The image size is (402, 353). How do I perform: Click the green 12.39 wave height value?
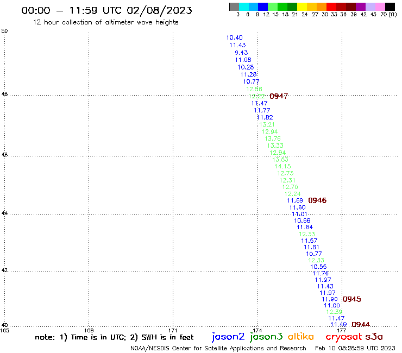[334, 312]
